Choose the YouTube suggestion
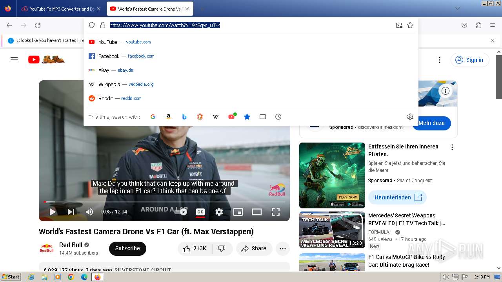This screenshot has width=502, height=282. coord(251,42)
